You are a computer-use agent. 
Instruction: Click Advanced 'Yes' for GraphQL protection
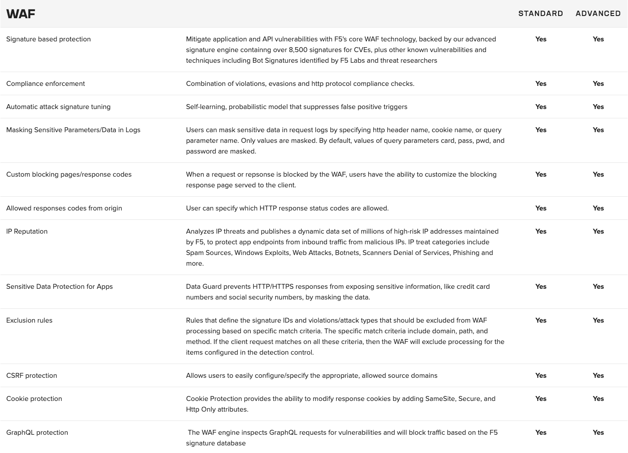click(598, 433)
